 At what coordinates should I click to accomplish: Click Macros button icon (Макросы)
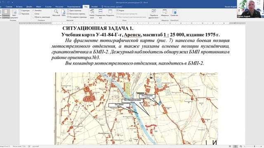(x=165, y=12)
